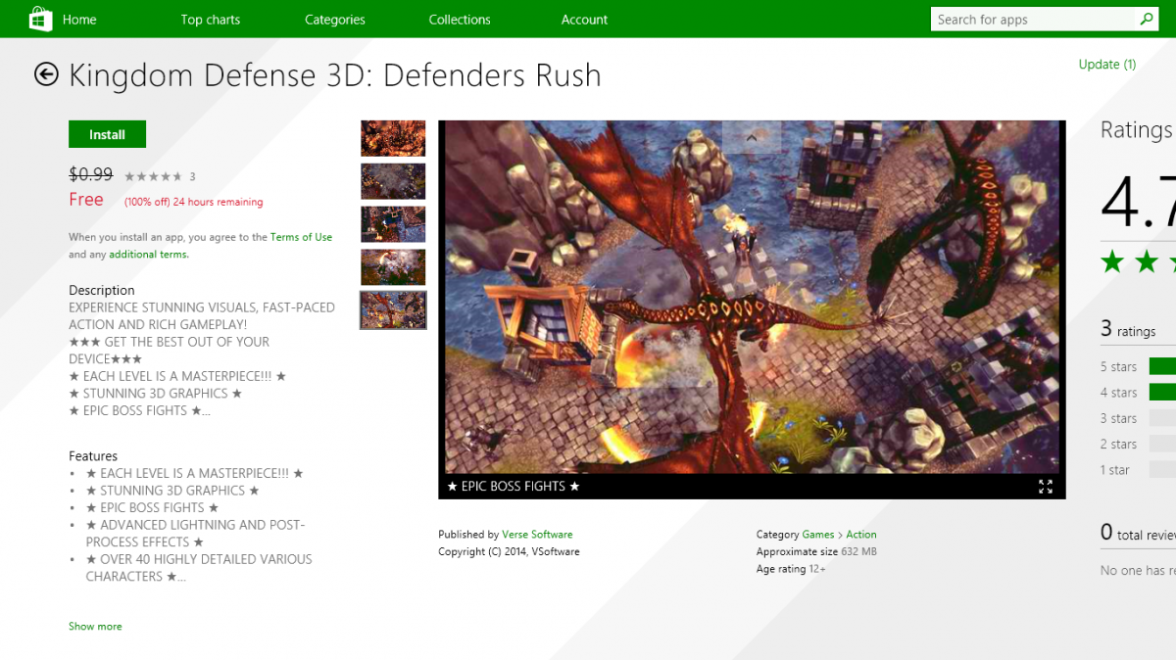The height and width of the screenshot is (660, 1176).
Task: Click 'Copyright (C) 2014, VSoftware' text
Action: point(509,552)
